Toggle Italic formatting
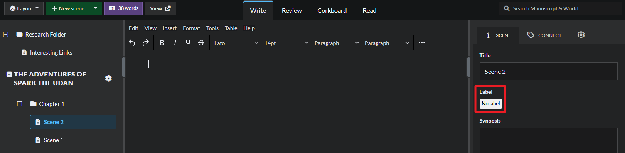This screenshot has width=625, height=153. [175, 43]
